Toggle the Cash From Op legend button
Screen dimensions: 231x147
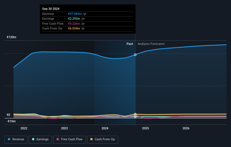coord(102,139)
